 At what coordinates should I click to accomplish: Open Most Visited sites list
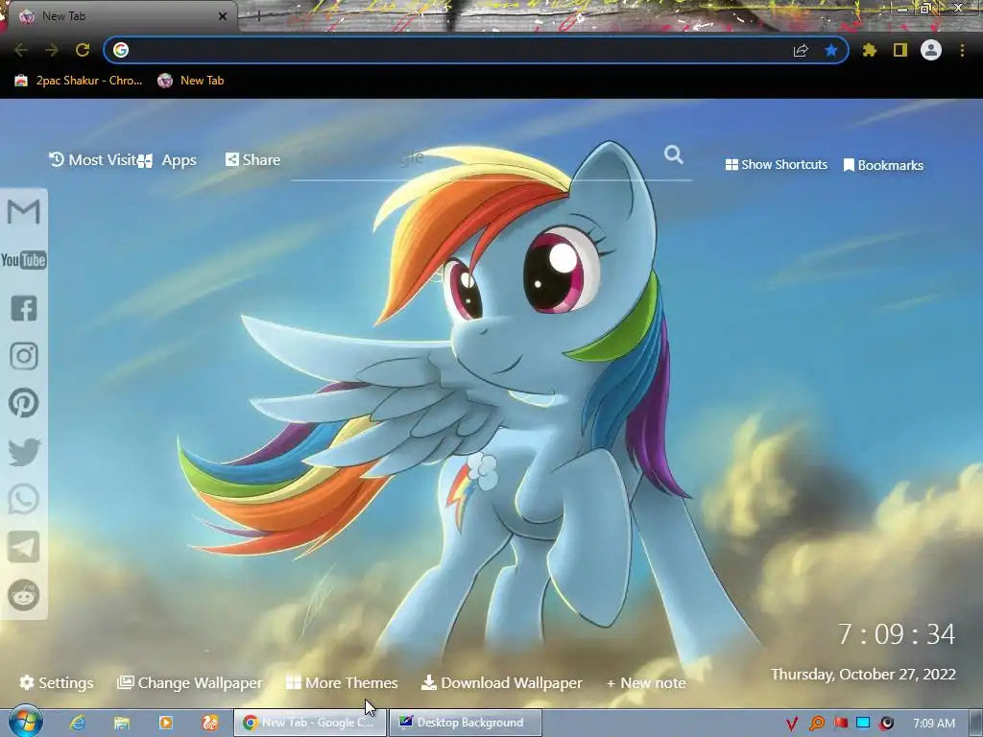tap(94, 160)
